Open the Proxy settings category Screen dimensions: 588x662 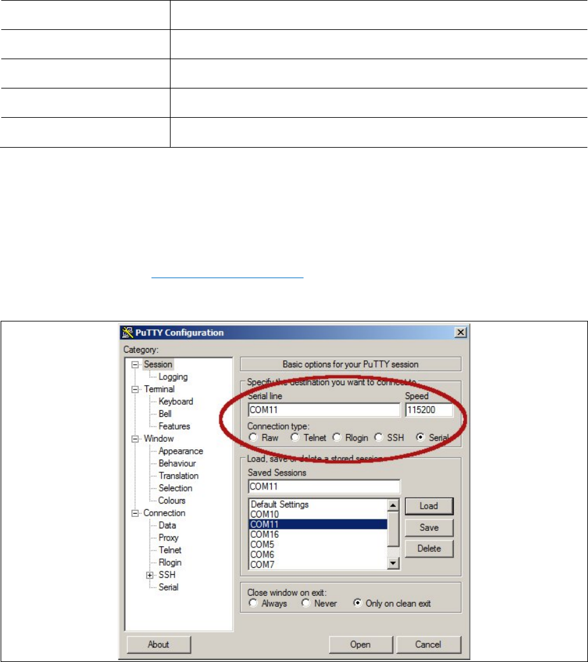(169, 538)
